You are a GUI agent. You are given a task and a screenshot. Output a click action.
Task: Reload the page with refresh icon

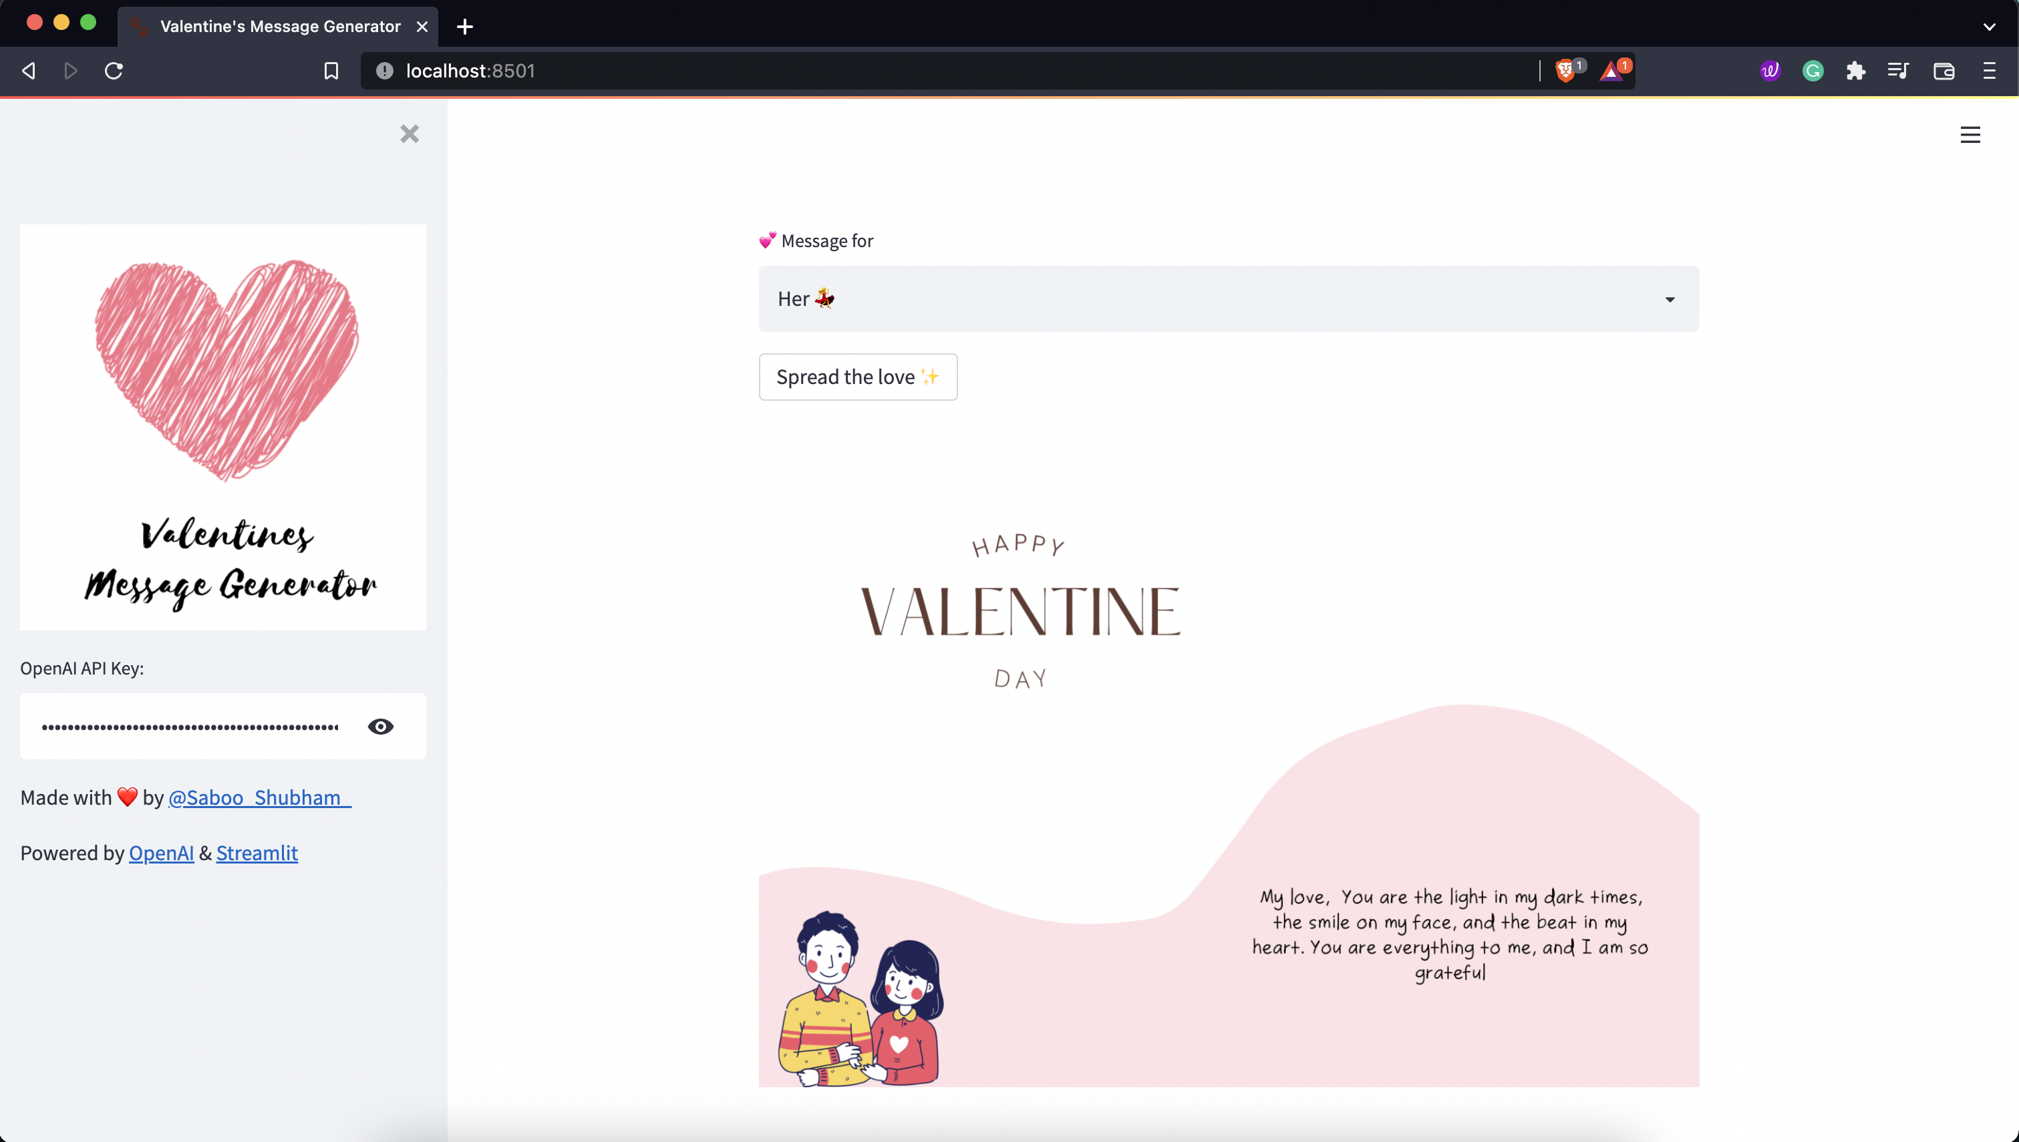[x=114, y=71]
